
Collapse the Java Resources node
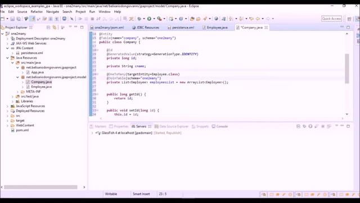tap(7, 58)
